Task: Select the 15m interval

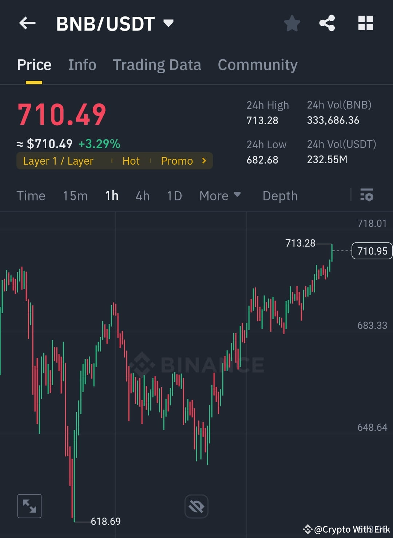Action: 75,196
